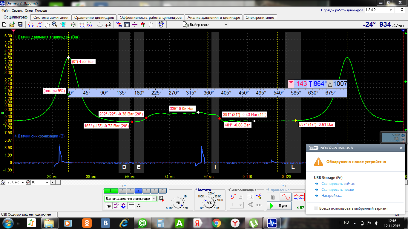Select channel 2 button
Screen dimensions: 408x229
[122, 191]
